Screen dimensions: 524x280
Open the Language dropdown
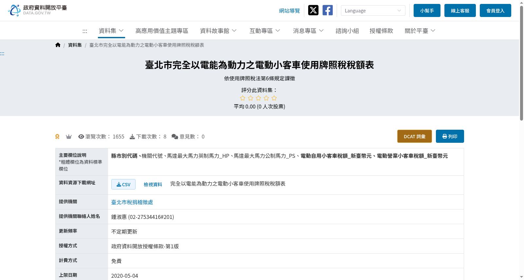pos(373,10)
